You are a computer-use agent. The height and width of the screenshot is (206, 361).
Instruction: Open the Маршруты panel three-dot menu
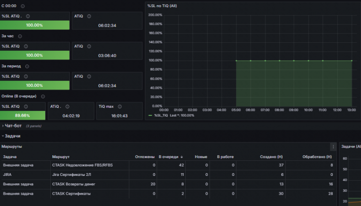click(333, 147)
